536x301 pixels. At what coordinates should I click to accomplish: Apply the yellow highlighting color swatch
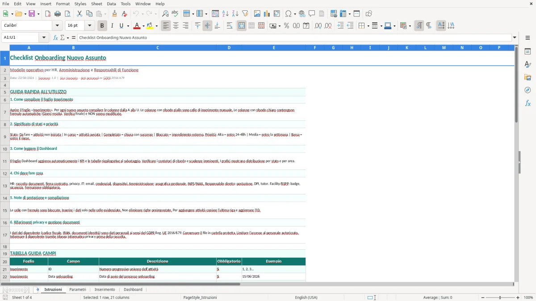[x=150, y=26]
